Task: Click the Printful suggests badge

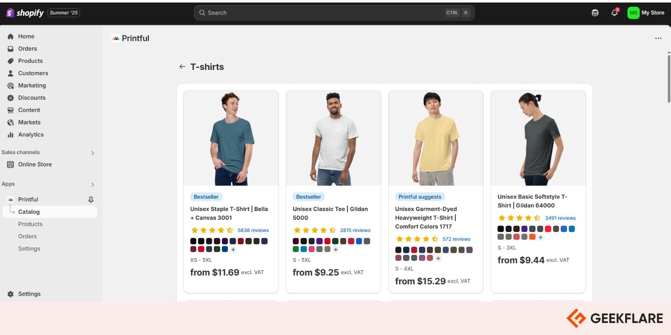Action: coord(420,197)
